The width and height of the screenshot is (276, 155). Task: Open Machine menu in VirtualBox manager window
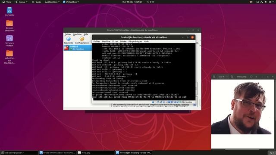[x=77, y=34]
